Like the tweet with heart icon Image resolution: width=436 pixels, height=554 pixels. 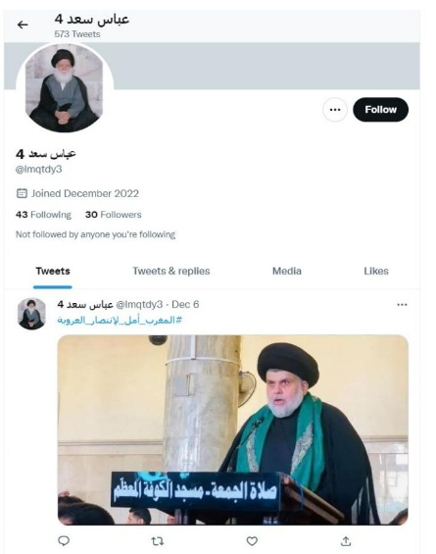click(x=252, y=541)
